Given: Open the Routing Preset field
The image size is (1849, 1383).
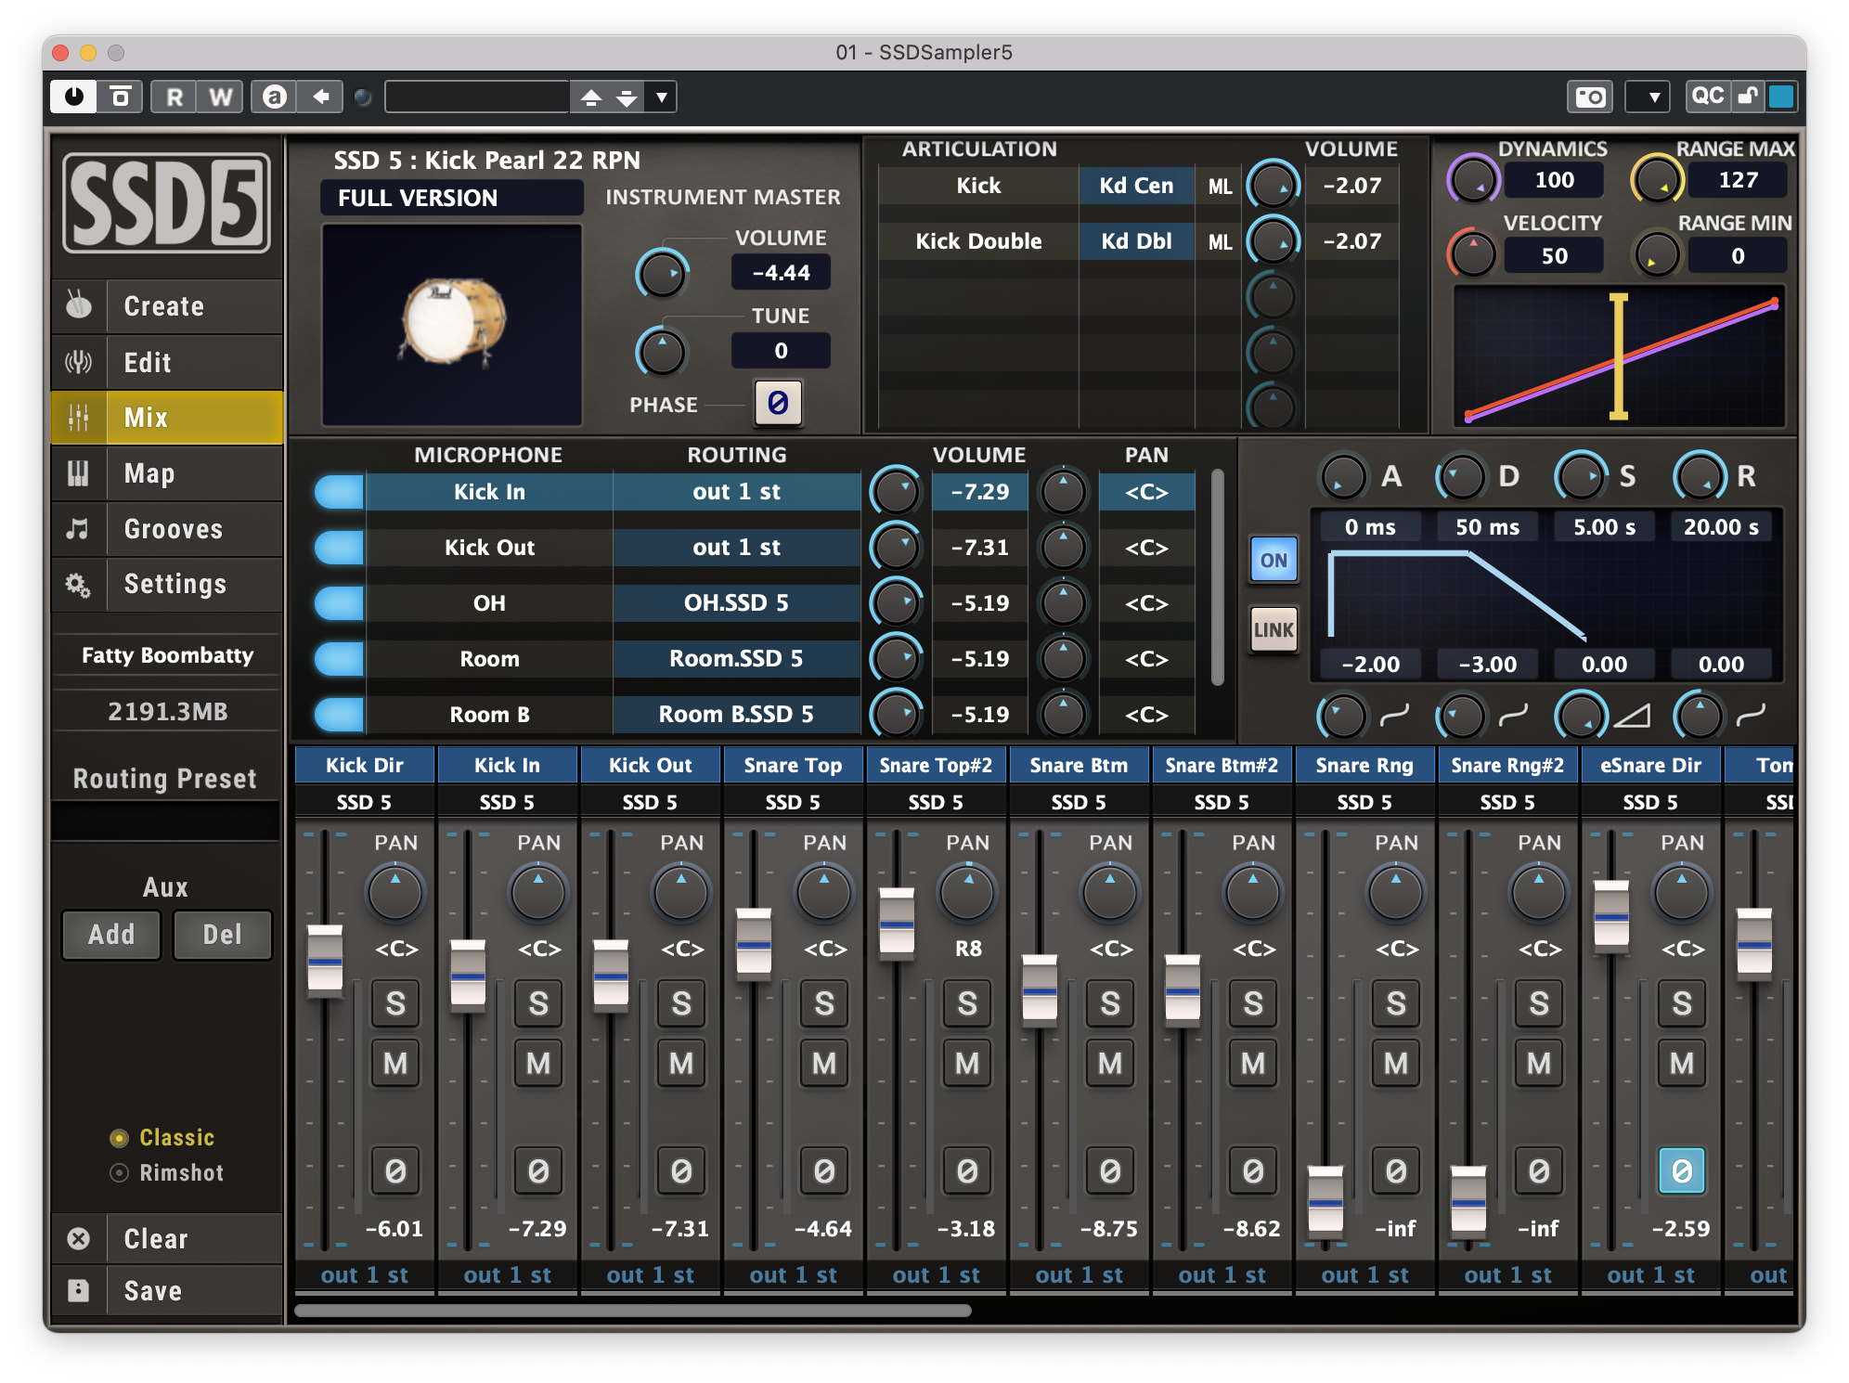Looking at the screenshot, I should pyautogui.click(x=165, y=821).
